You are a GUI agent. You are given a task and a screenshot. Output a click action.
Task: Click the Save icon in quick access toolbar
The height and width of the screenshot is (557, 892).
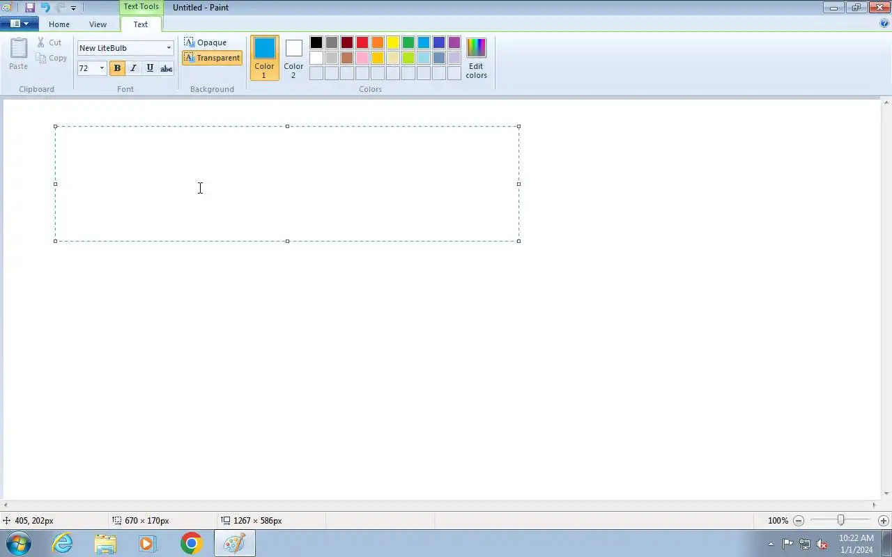click(30, 8)
